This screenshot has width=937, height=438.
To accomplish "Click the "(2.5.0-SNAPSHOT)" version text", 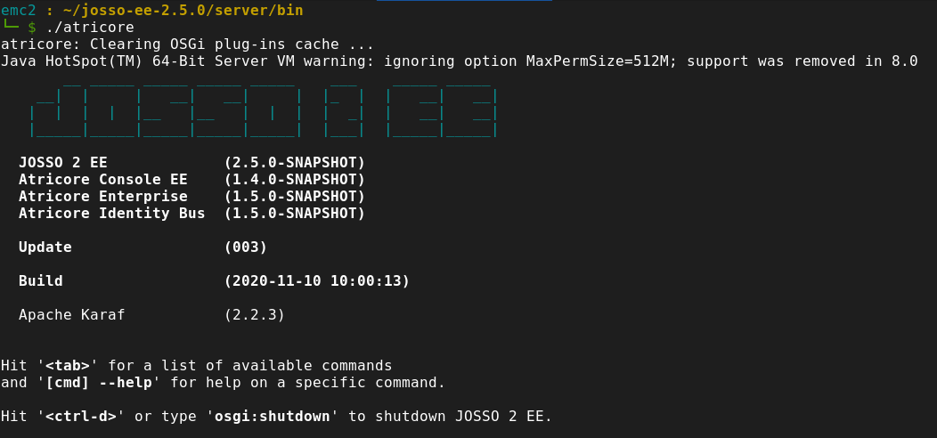I will tap(295, 163).
